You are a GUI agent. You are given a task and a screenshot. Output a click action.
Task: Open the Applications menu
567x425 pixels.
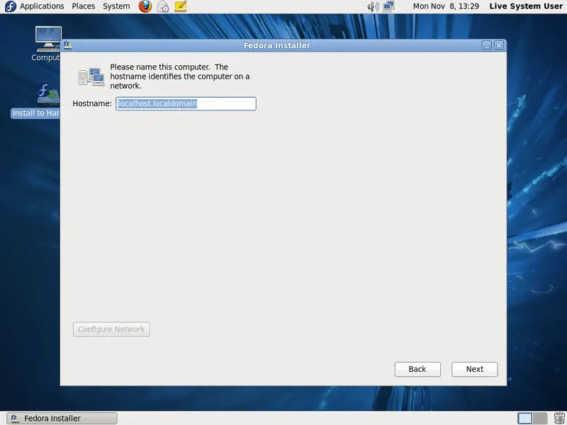pos(42,6)
